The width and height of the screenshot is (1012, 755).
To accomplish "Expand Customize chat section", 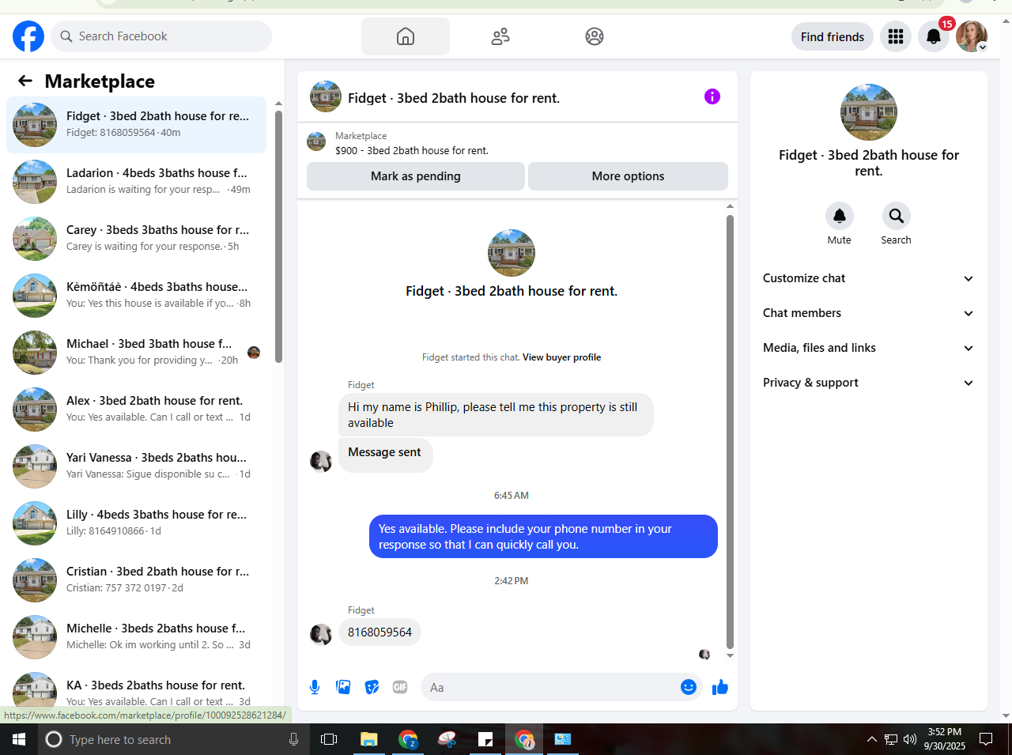I will 869,278.
